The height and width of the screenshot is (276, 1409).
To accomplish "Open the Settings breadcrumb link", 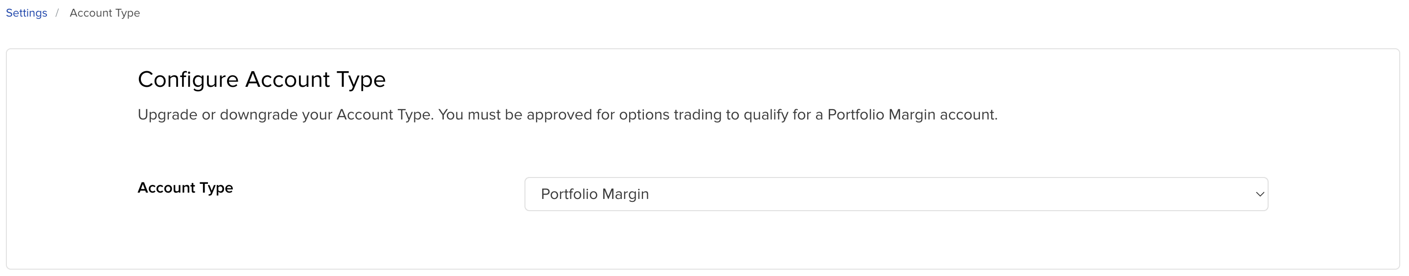I will click(x=26, y=13).
